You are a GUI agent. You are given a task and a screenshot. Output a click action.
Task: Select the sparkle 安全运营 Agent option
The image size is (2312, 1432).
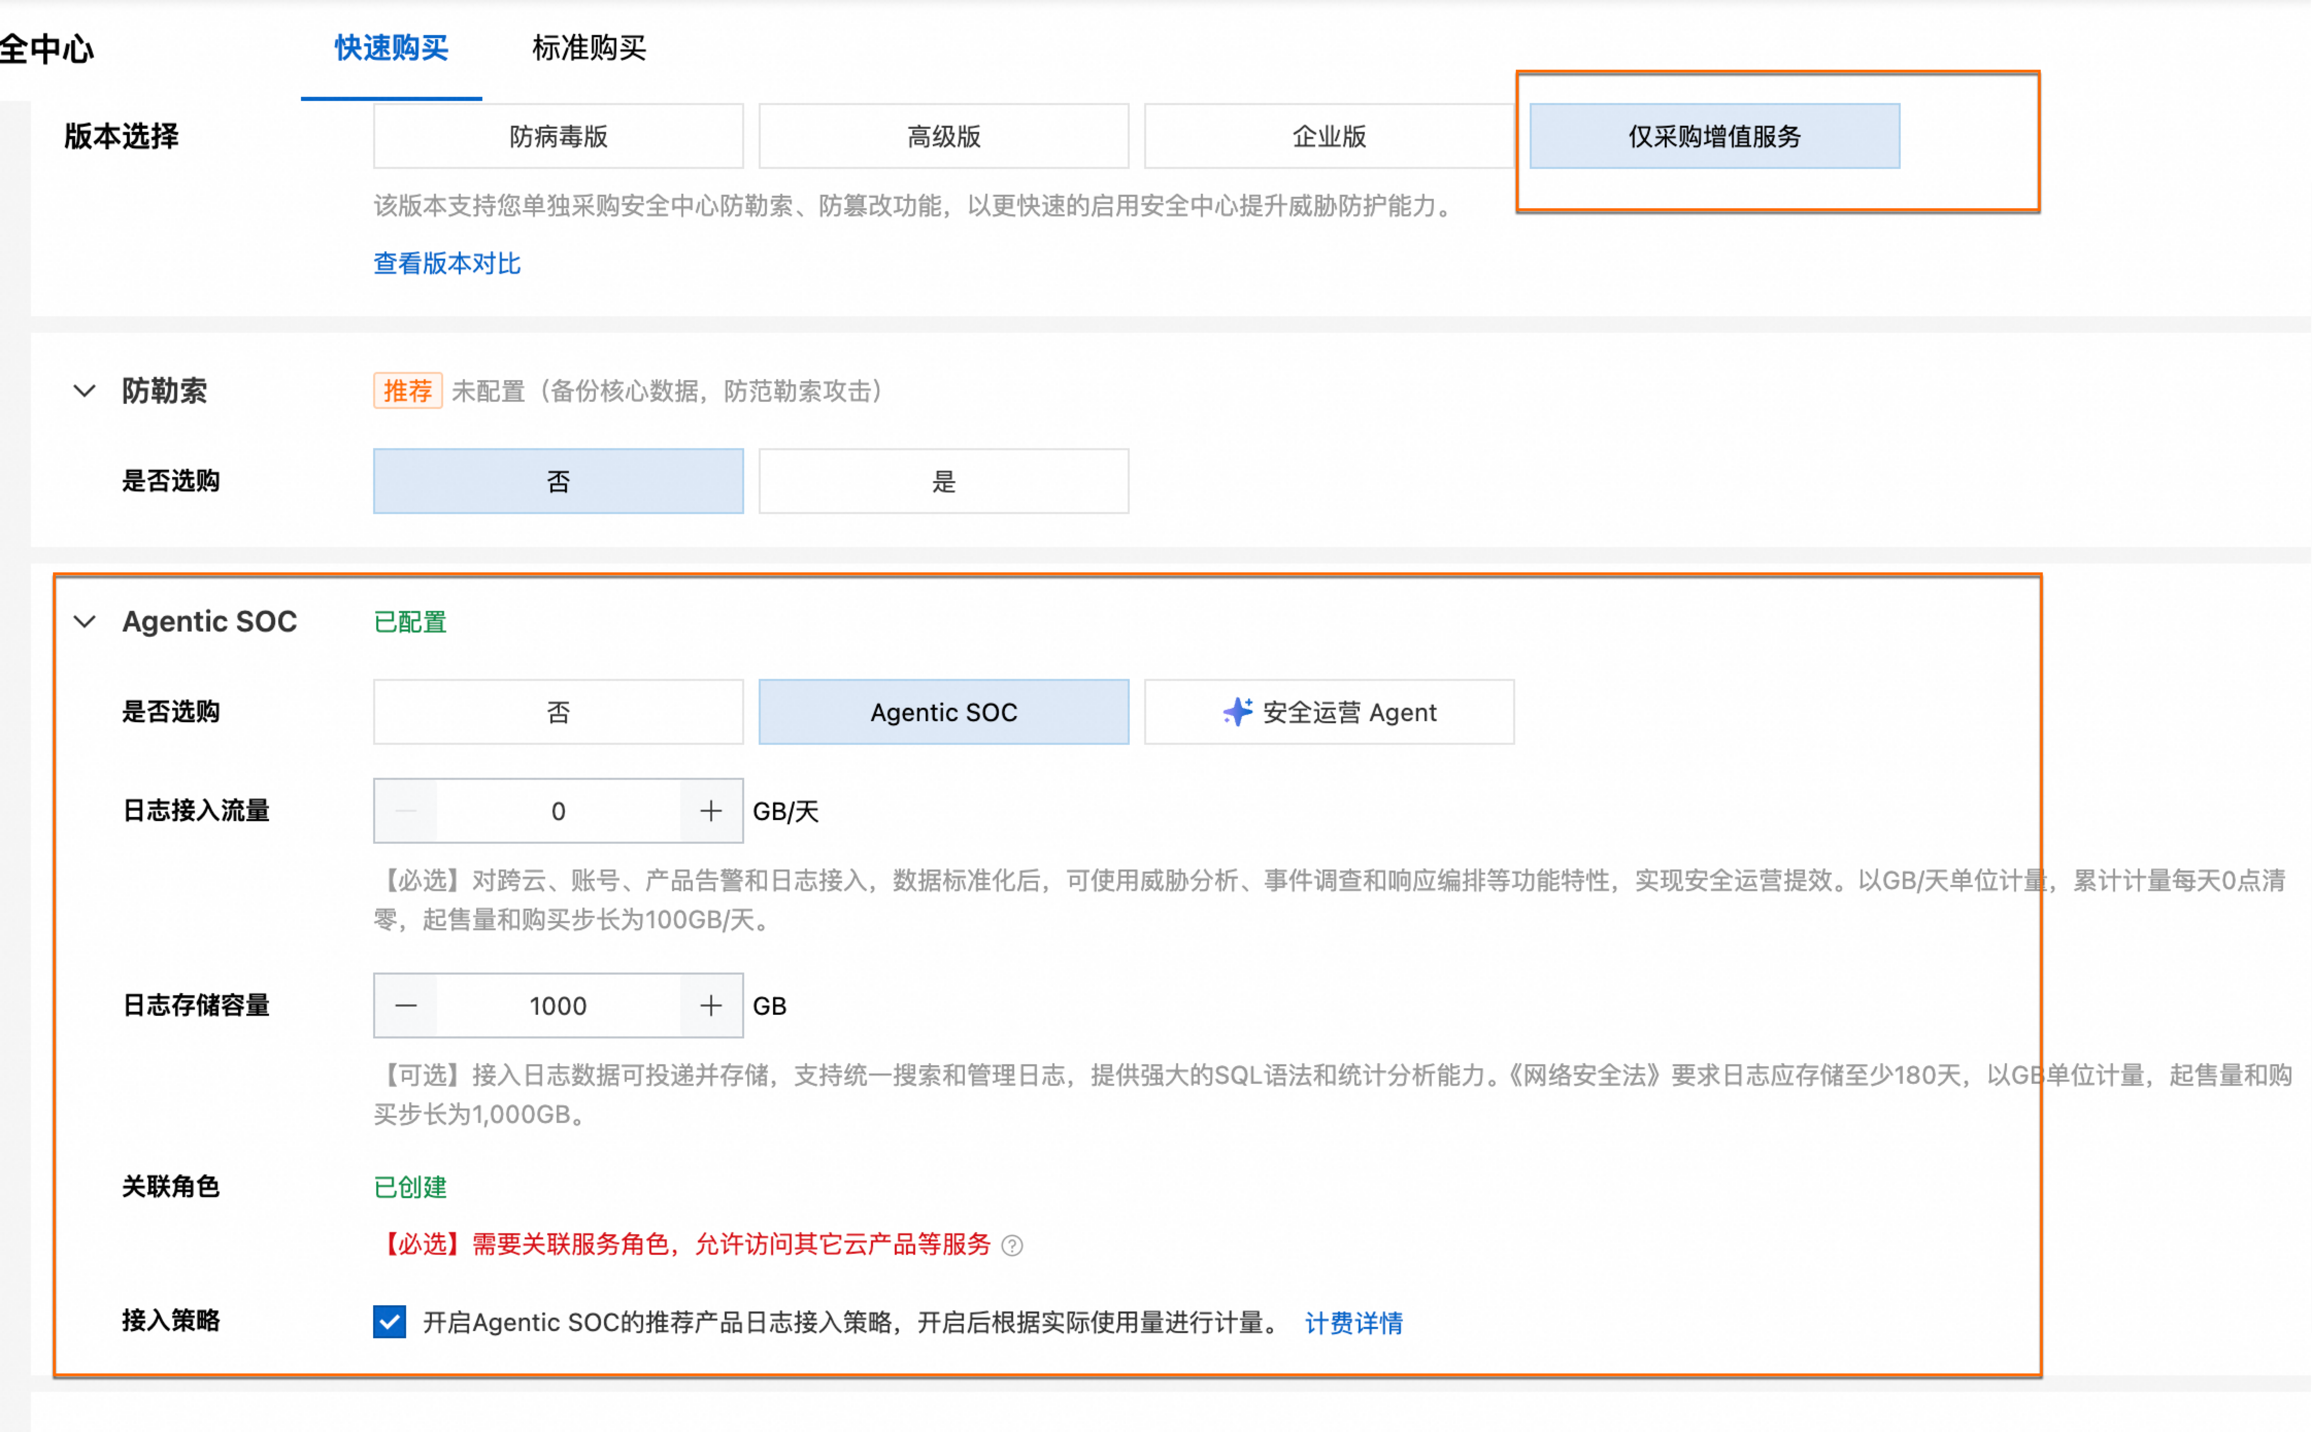[1329, 712]
